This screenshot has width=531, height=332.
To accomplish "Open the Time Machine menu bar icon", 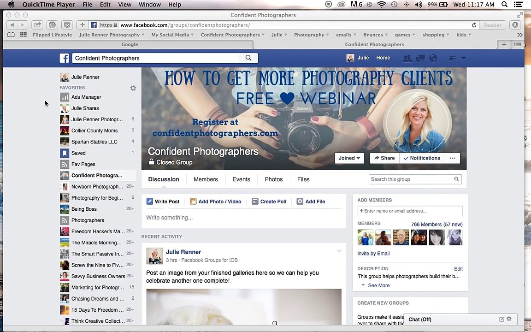I will pos(394,5).
